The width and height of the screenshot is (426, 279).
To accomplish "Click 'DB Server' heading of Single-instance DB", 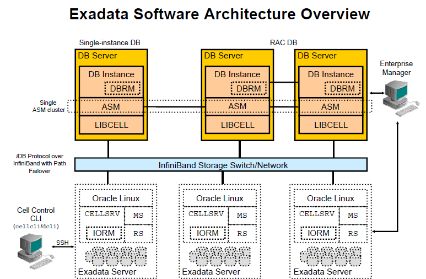I will coord(97,56).
